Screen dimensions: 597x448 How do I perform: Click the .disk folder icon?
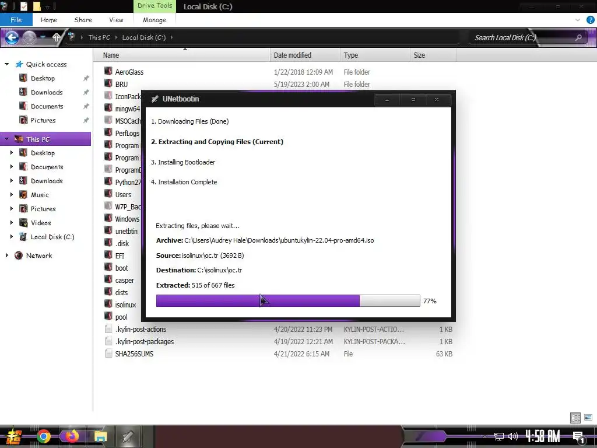point(108,243)
